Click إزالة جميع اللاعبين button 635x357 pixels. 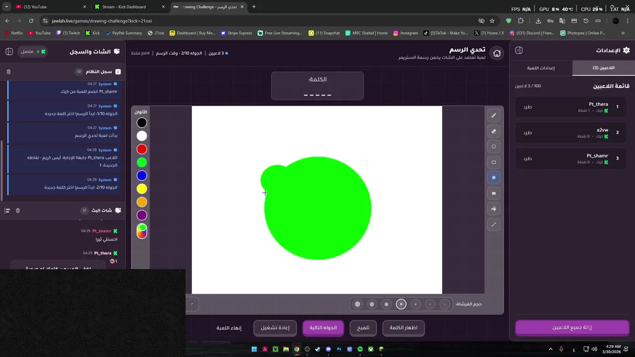click(x=572, y=328)
